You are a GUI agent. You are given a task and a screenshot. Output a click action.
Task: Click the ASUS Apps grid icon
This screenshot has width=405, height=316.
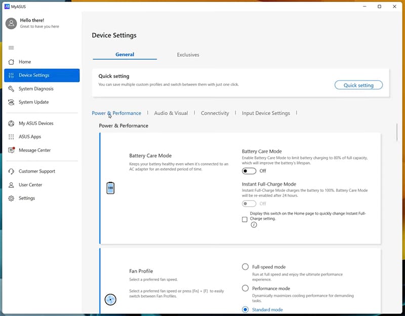pos(11,137)
